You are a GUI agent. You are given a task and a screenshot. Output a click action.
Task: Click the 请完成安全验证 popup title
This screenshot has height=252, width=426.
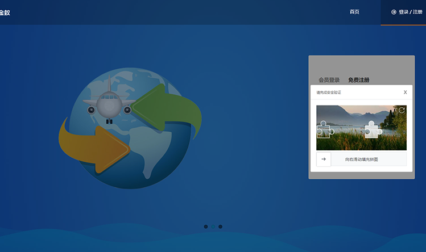point(329,92)
